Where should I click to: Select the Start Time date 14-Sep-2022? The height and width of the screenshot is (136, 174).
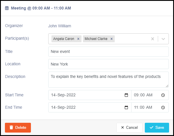coord(63,95)
